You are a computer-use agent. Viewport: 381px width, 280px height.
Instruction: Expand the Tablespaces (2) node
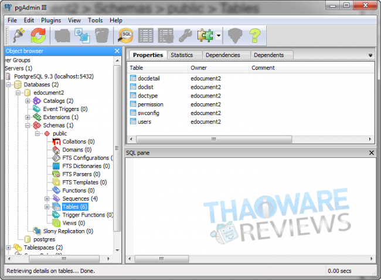pyautogui.click(x=9, y=248)
